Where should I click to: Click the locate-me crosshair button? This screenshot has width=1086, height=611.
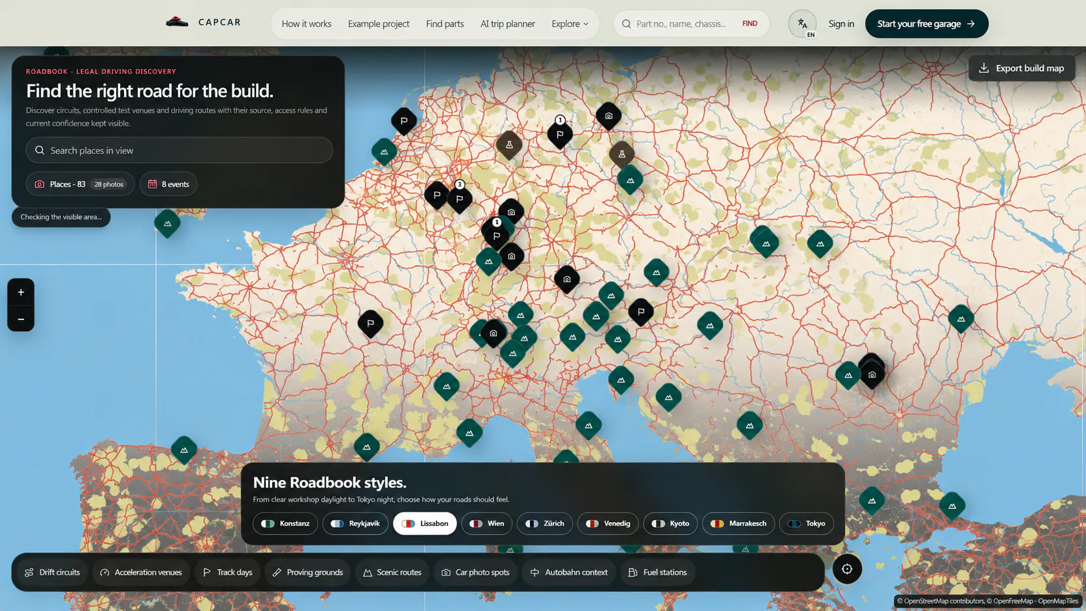[x=847, y=569]
